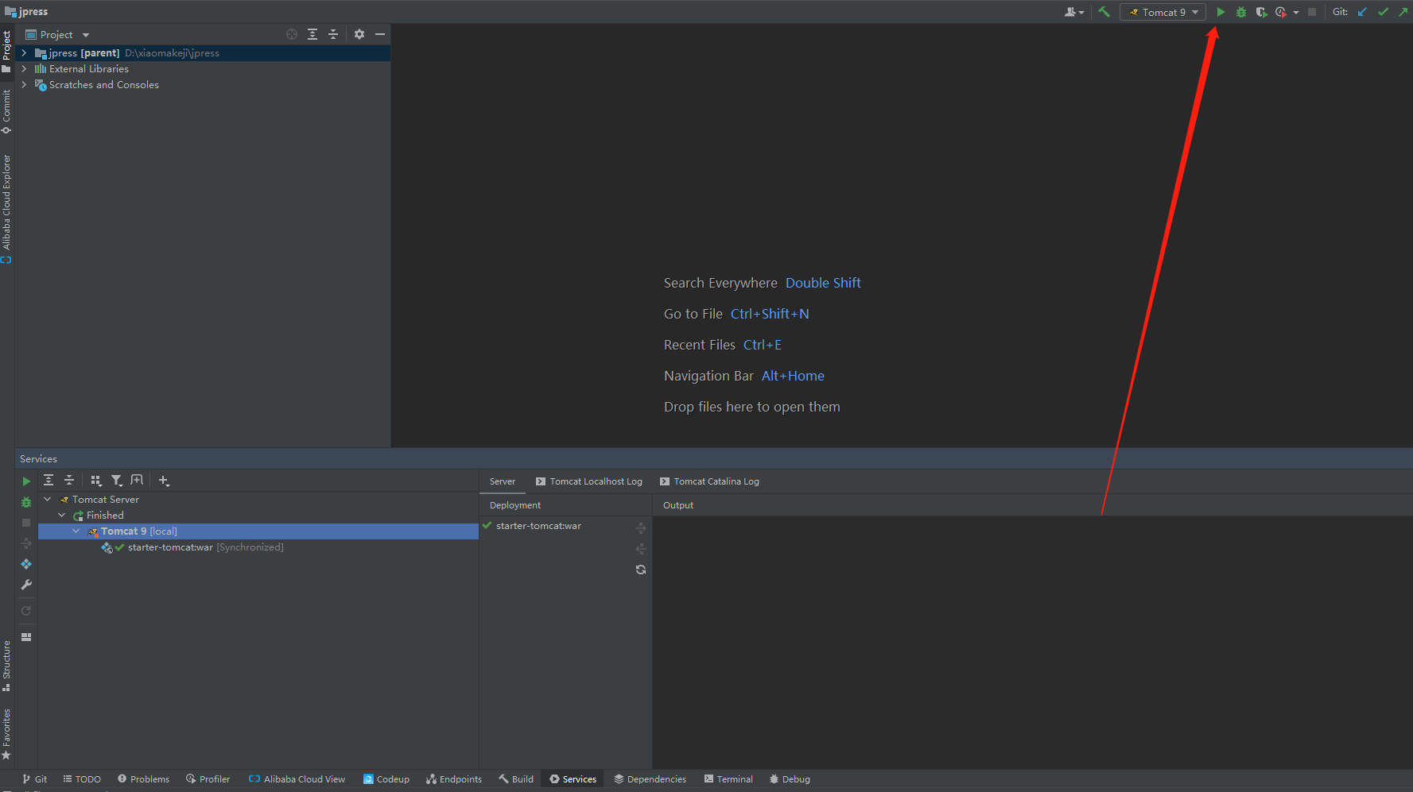The height and width of the screenshot is (792, 1413).
Task: Click the Run with Coverage shield icon
Action: tap(1260, 12)
